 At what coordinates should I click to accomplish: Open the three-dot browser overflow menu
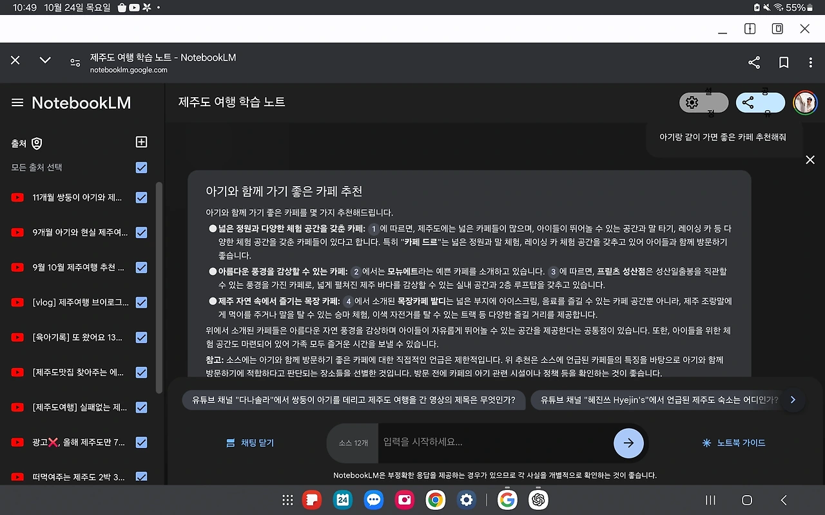point(811,62)
